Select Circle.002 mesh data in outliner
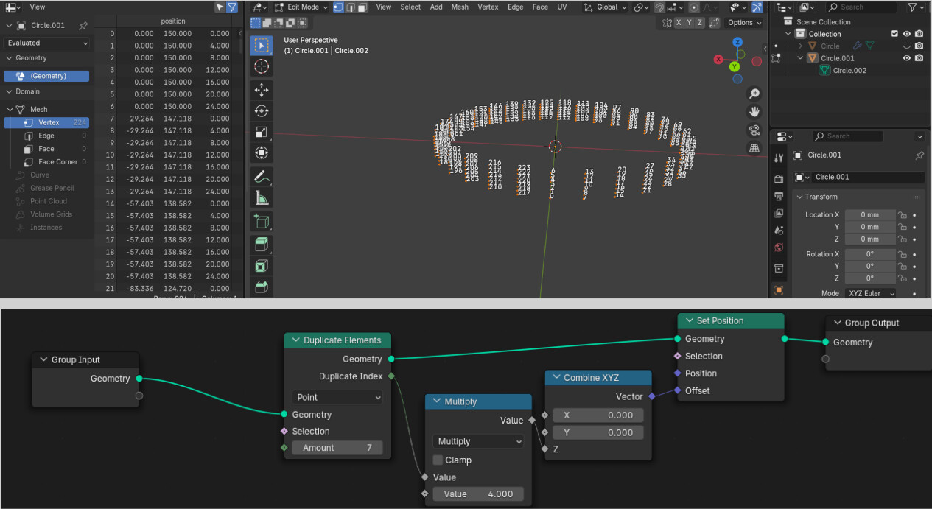Viewport: 932px width, 509px height. 849,71
